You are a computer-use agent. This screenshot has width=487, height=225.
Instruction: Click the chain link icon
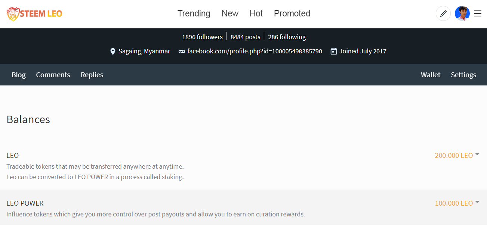[182, 51]
